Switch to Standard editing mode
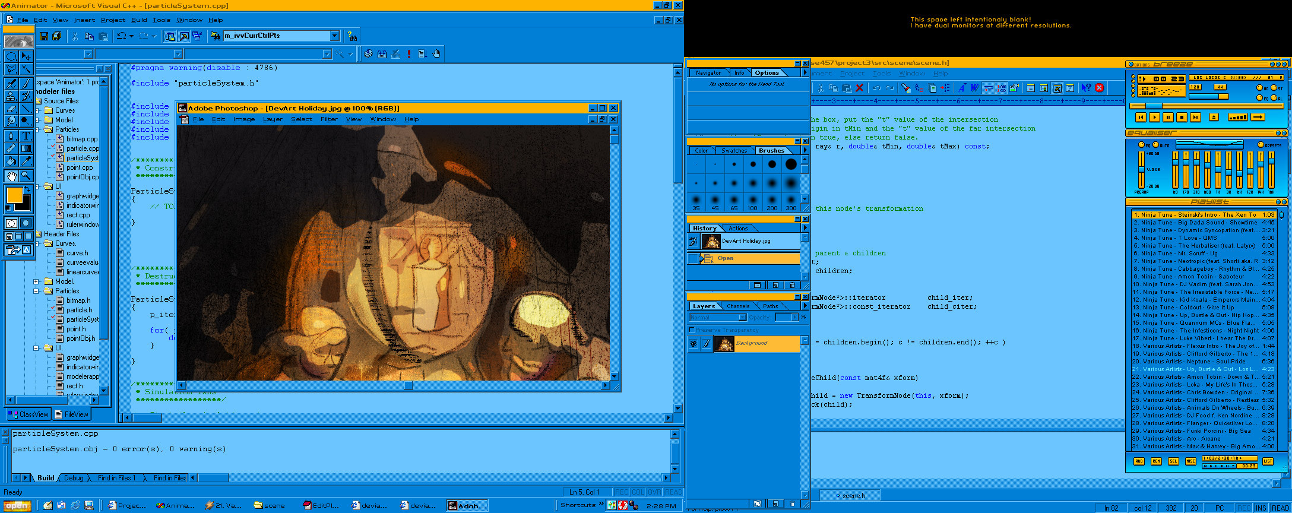This screenshot has width=1292, height=513. [x=11, y=223]
